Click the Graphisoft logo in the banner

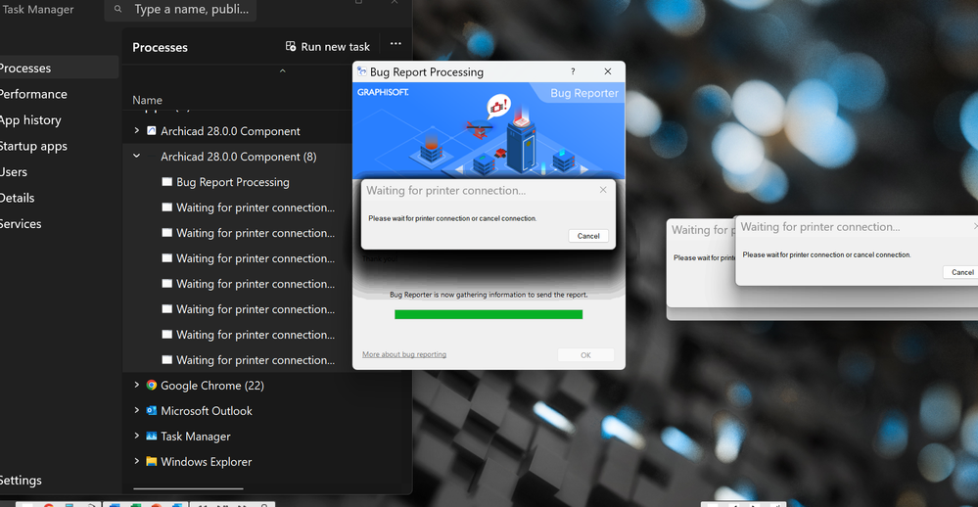[383, 92]
